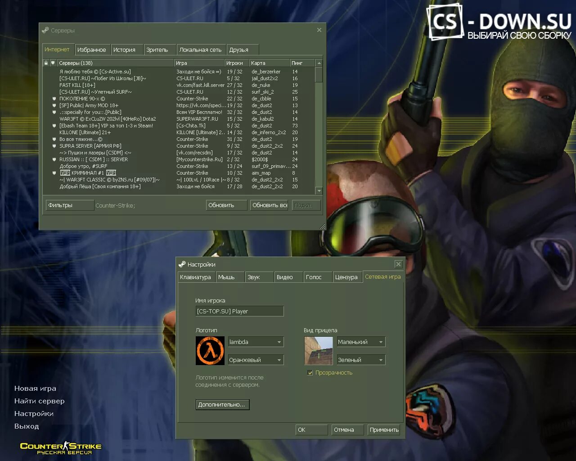This screenshot has width=576, height=461.
Task: Sort by the Игроки column header
Action: coord(237,63)
